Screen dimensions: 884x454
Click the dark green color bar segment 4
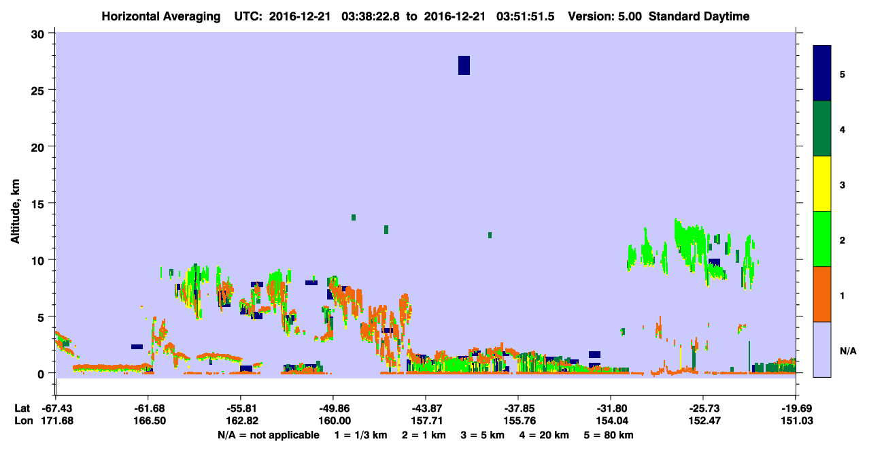click(x=822, y=129)
